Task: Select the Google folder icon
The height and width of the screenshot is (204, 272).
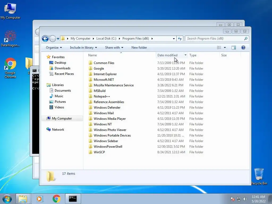Action: pos(90,68)
